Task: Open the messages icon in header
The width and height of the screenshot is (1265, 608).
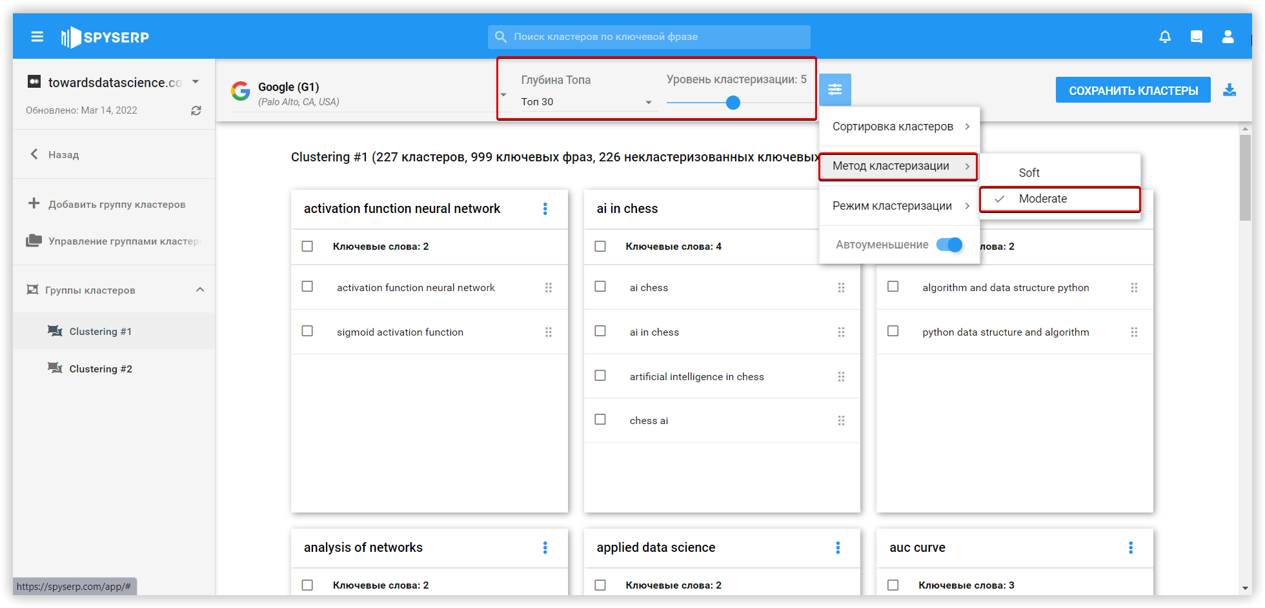Action: coord(1196,37)
